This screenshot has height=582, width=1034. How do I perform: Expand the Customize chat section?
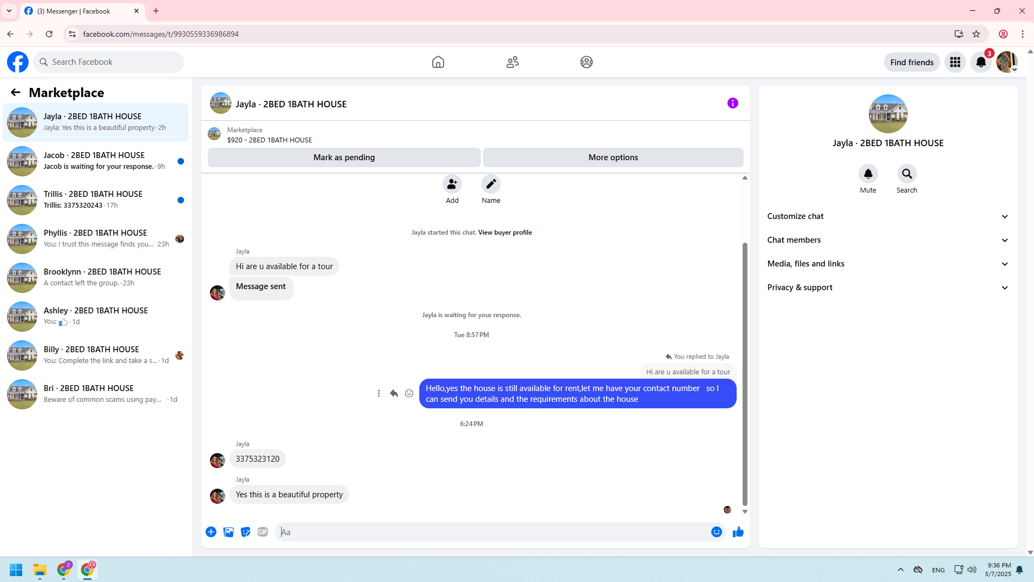(x=888, y=216)
